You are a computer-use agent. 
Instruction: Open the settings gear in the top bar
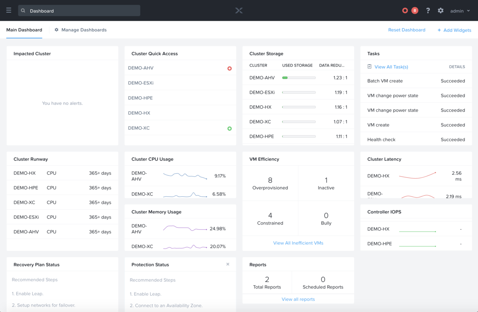coord(441,10)
